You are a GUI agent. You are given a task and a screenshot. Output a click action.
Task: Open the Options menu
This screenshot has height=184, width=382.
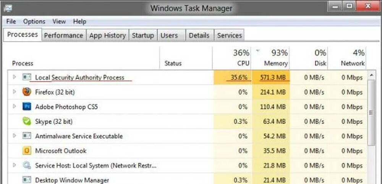[x=34, y=21]
